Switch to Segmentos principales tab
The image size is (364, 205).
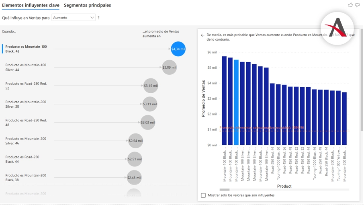(x=87, y=5)
